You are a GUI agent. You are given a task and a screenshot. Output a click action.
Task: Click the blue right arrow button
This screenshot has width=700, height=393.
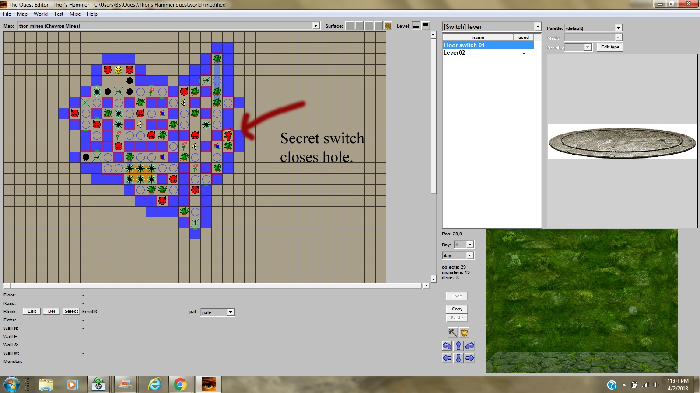(x=470, y=358)
